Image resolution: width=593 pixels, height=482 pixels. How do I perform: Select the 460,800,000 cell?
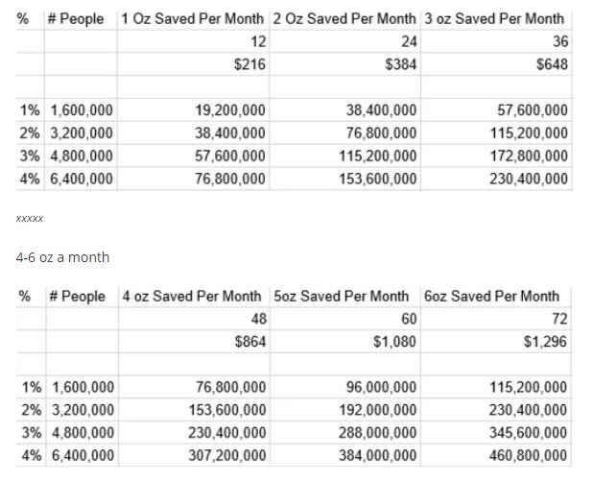(x=529, y=456)
